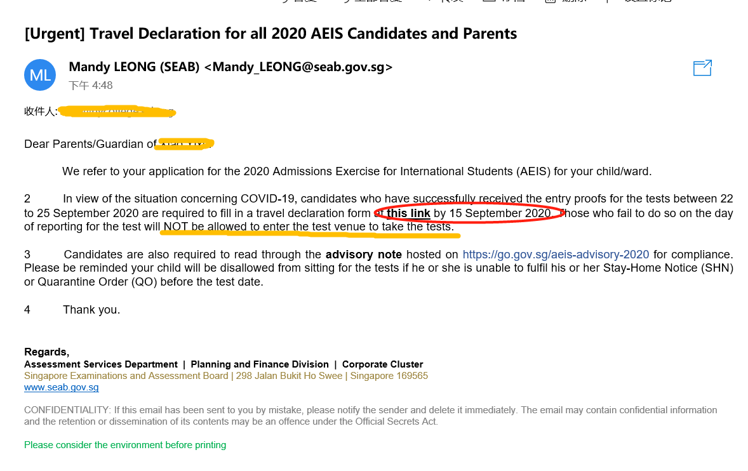Click the redacted recipient address after 收件人
The height and width of the screenshot is (471, 748).
point(117,112)
